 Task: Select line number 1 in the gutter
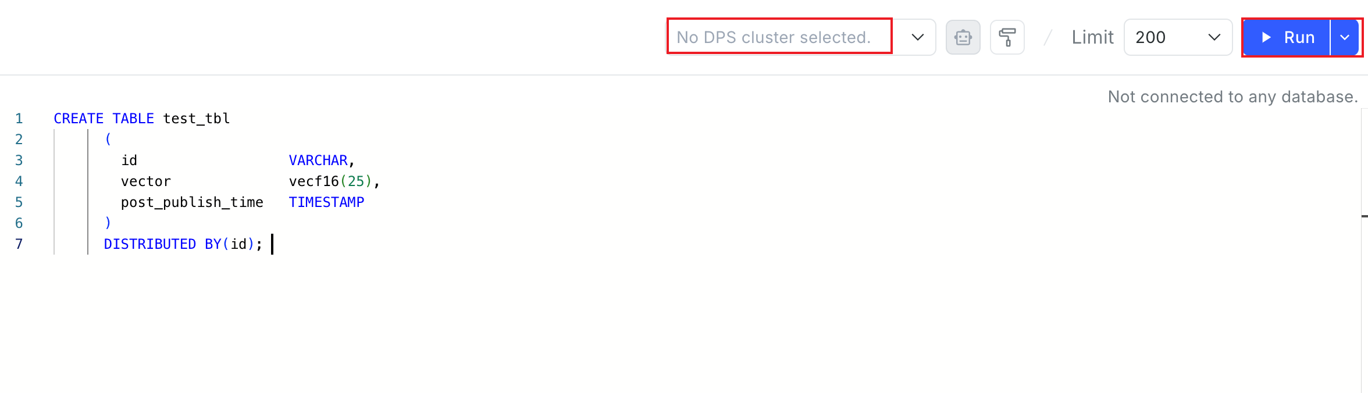click(x=19, y=119)
